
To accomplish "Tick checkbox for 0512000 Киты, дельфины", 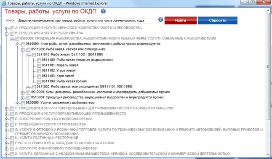I will [28, 93].
